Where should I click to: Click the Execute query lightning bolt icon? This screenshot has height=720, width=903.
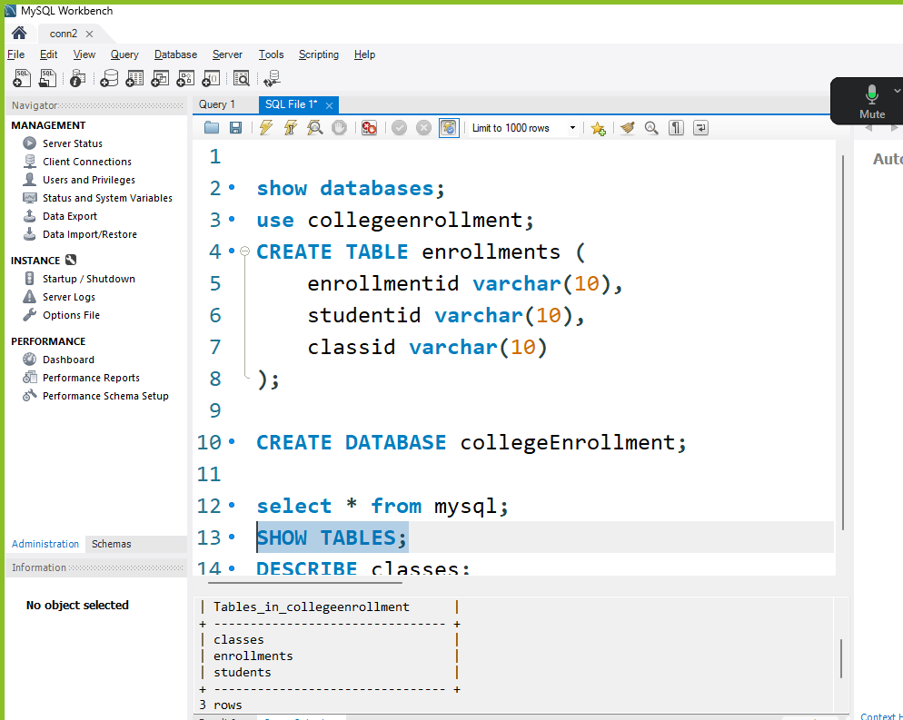click(x=266, y=128)
